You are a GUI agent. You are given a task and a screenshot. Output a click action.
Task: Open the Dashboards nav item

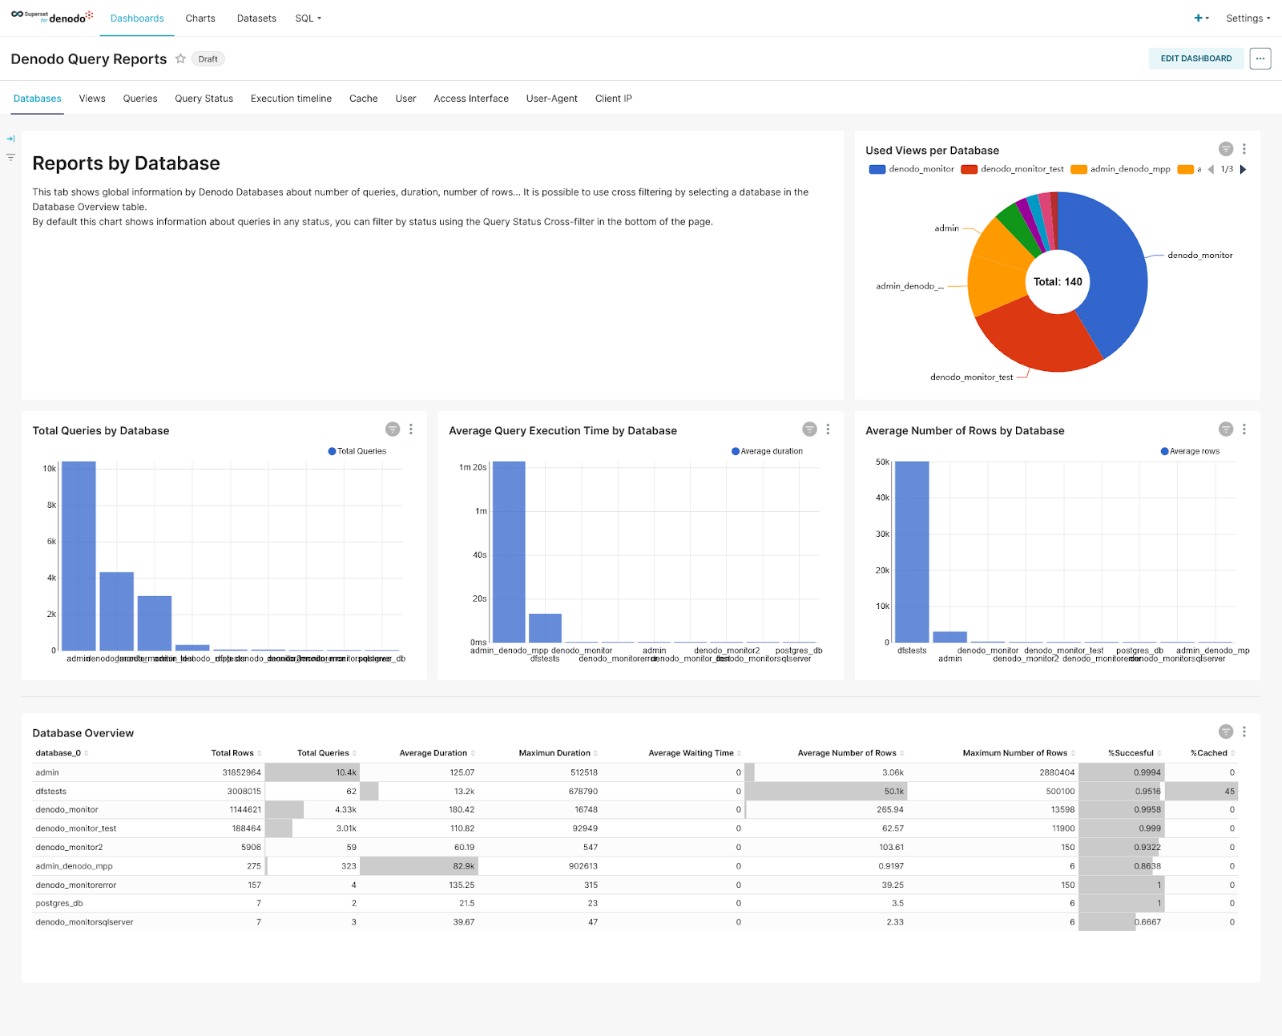click(x=137, y=18)
